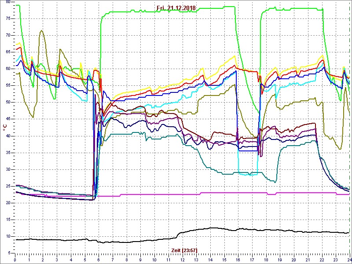
Task: Select the 65 tick label on temperature axis
Action: pyautogui.click(x=8, y=52)
